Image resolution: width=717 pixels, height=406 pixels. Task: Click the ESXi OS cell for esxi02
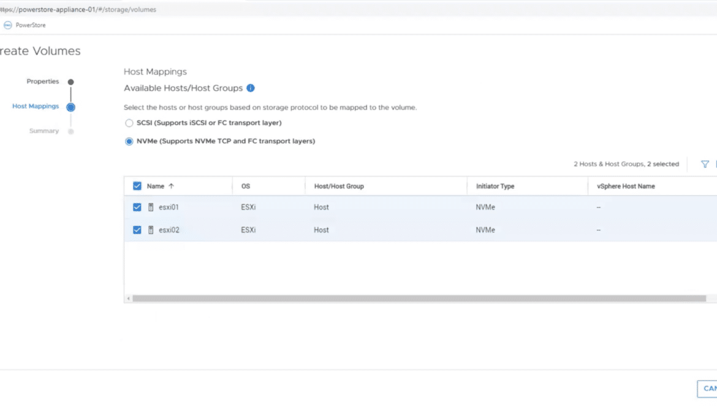click(248, 230)
